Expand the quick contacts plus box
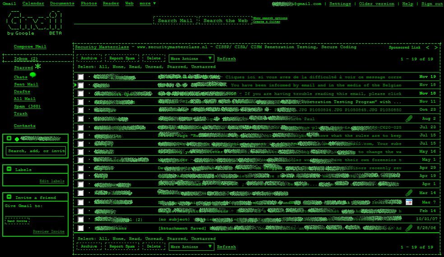Viewport: 444px width, 257px height. click(x=9, y=138)
